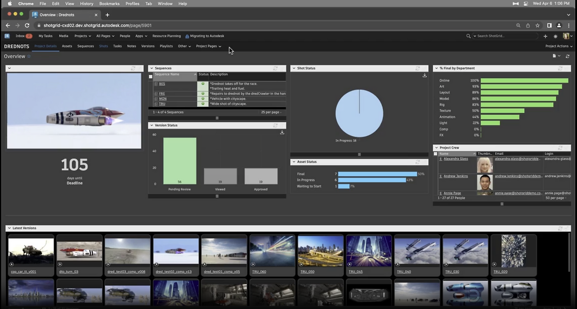Viewport: 577px width, 309px height.
Task: Toggle the theme with the sun icon
Action: [x=555, y=36]
